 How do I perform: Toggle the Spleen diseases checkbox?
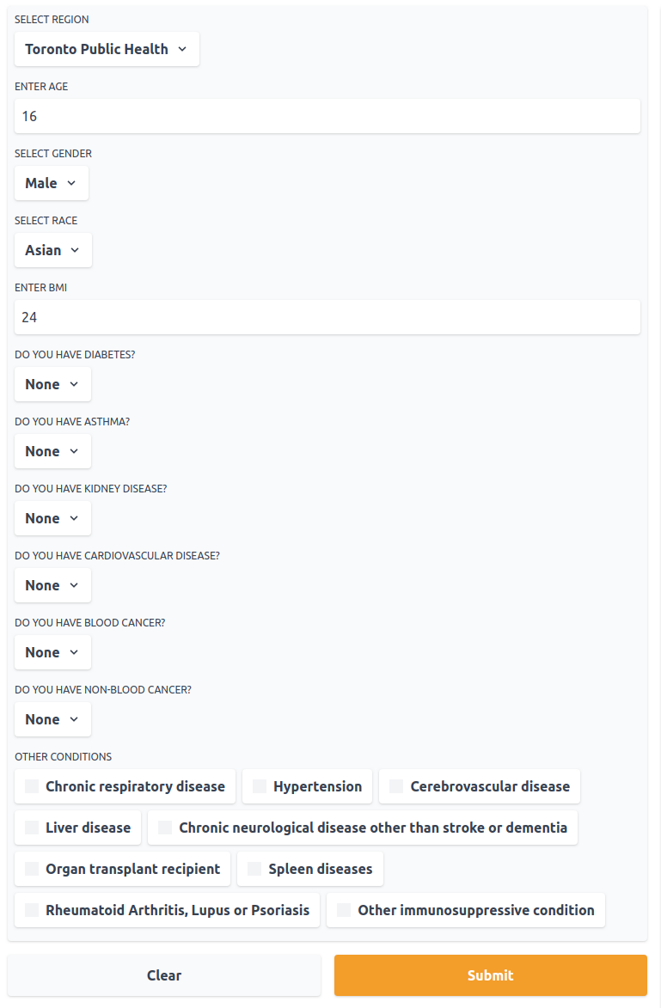pyautogui.click(x=254, y=869)
